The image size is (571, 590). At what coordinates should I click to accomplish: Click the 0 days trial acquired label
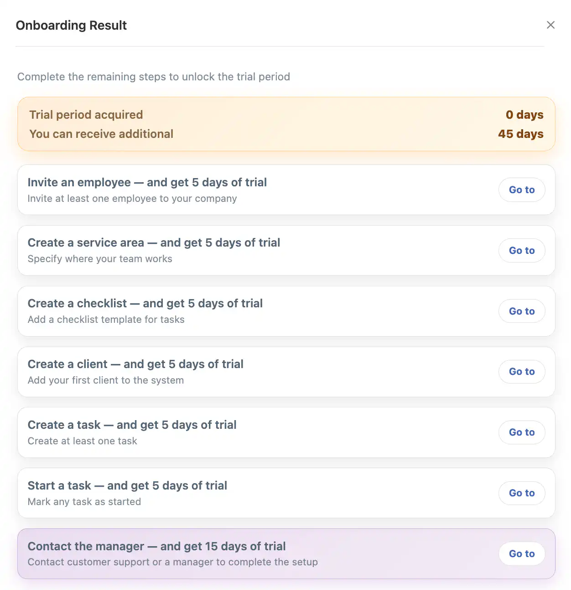point(524,115)
